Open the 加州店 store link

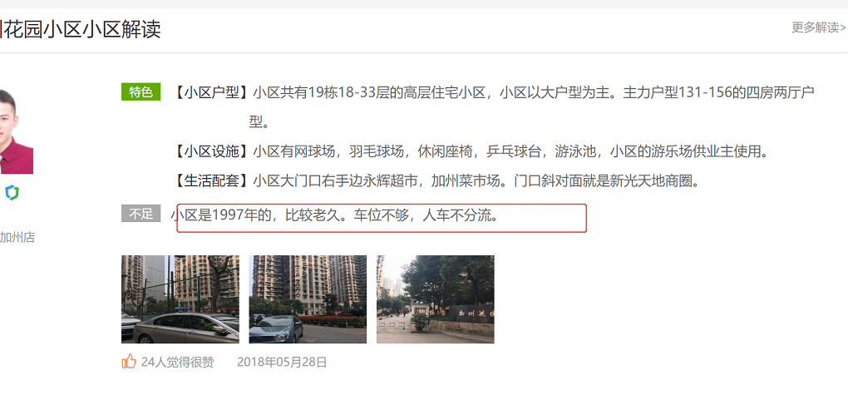click(x=17, y=237)
